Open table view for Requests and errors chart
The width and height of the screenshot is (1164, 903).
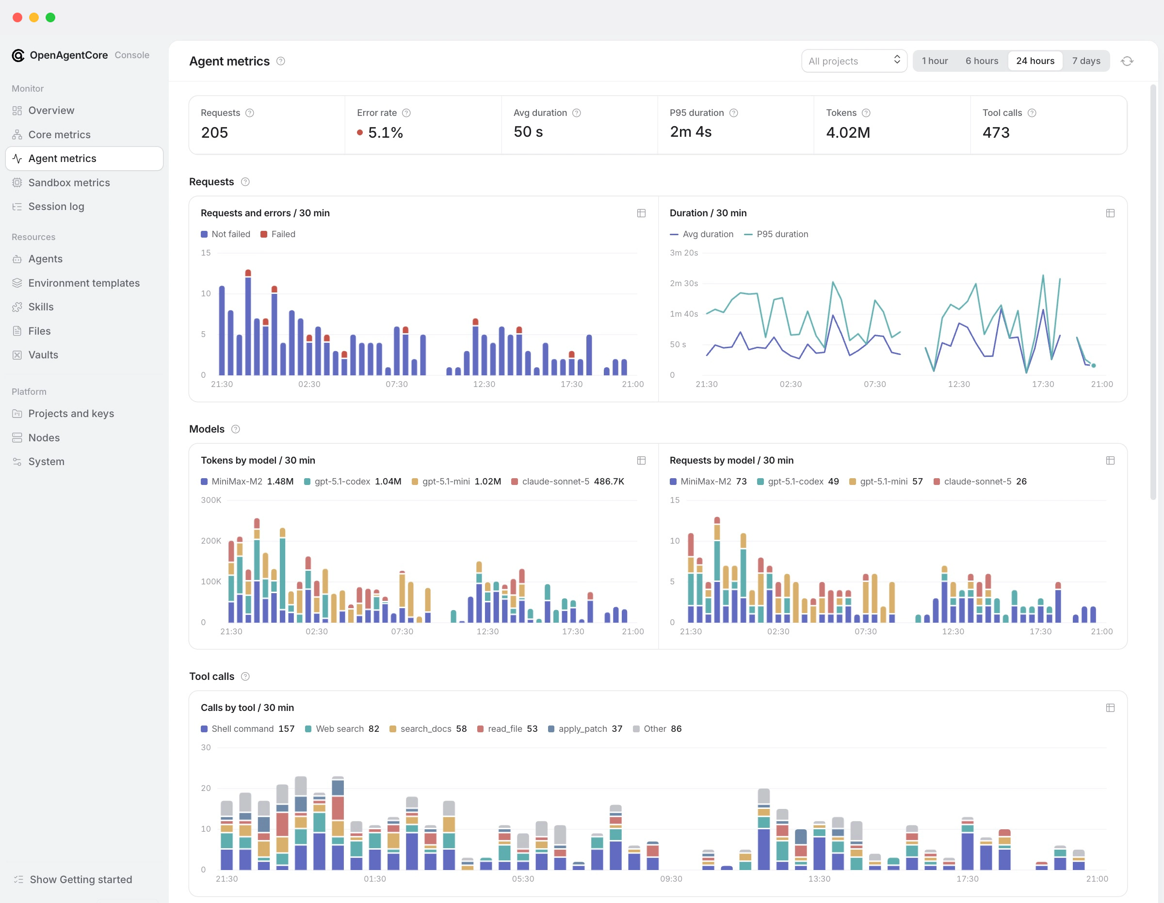[641, 213]
